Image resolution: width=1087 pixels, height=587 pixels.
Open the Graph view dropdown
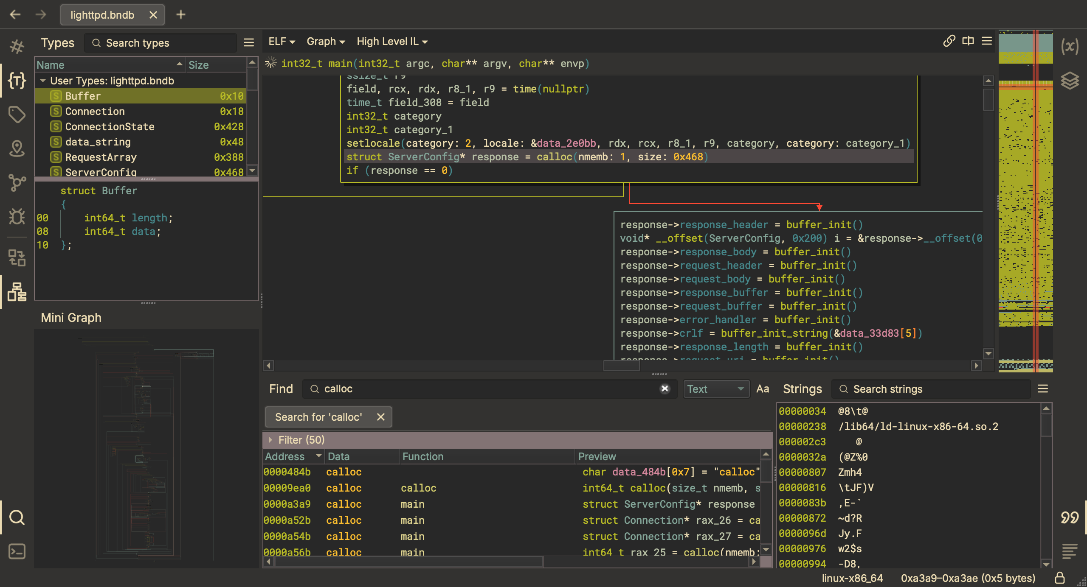coord(325,41)
